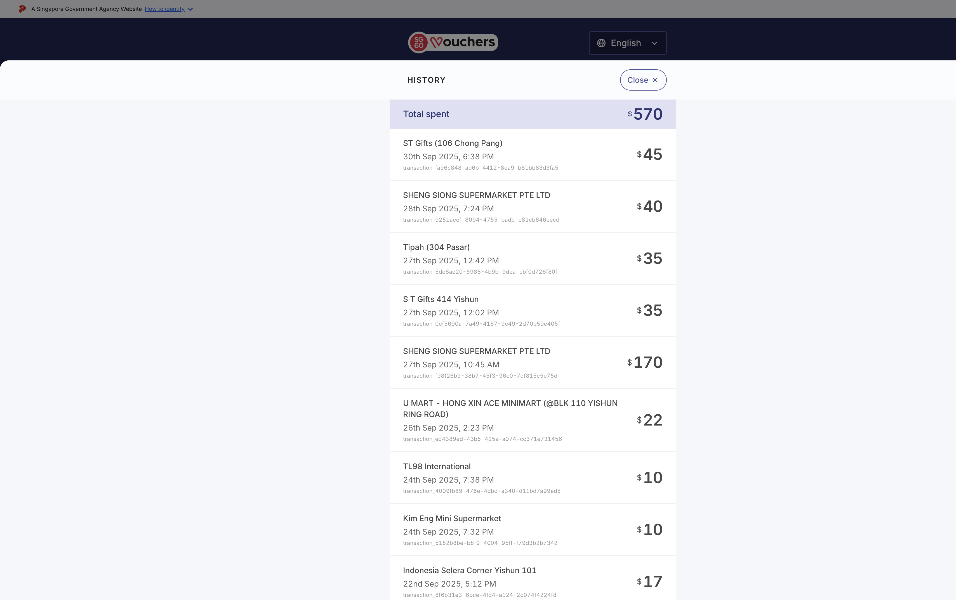The width and height of the screenshot is (956, 600).
Task: Select the Sheng Siong $40 transaction
Action: click(532, 207)
